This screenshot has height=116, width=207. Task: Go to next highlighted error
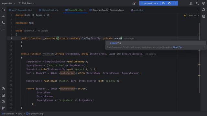[198, 15]
